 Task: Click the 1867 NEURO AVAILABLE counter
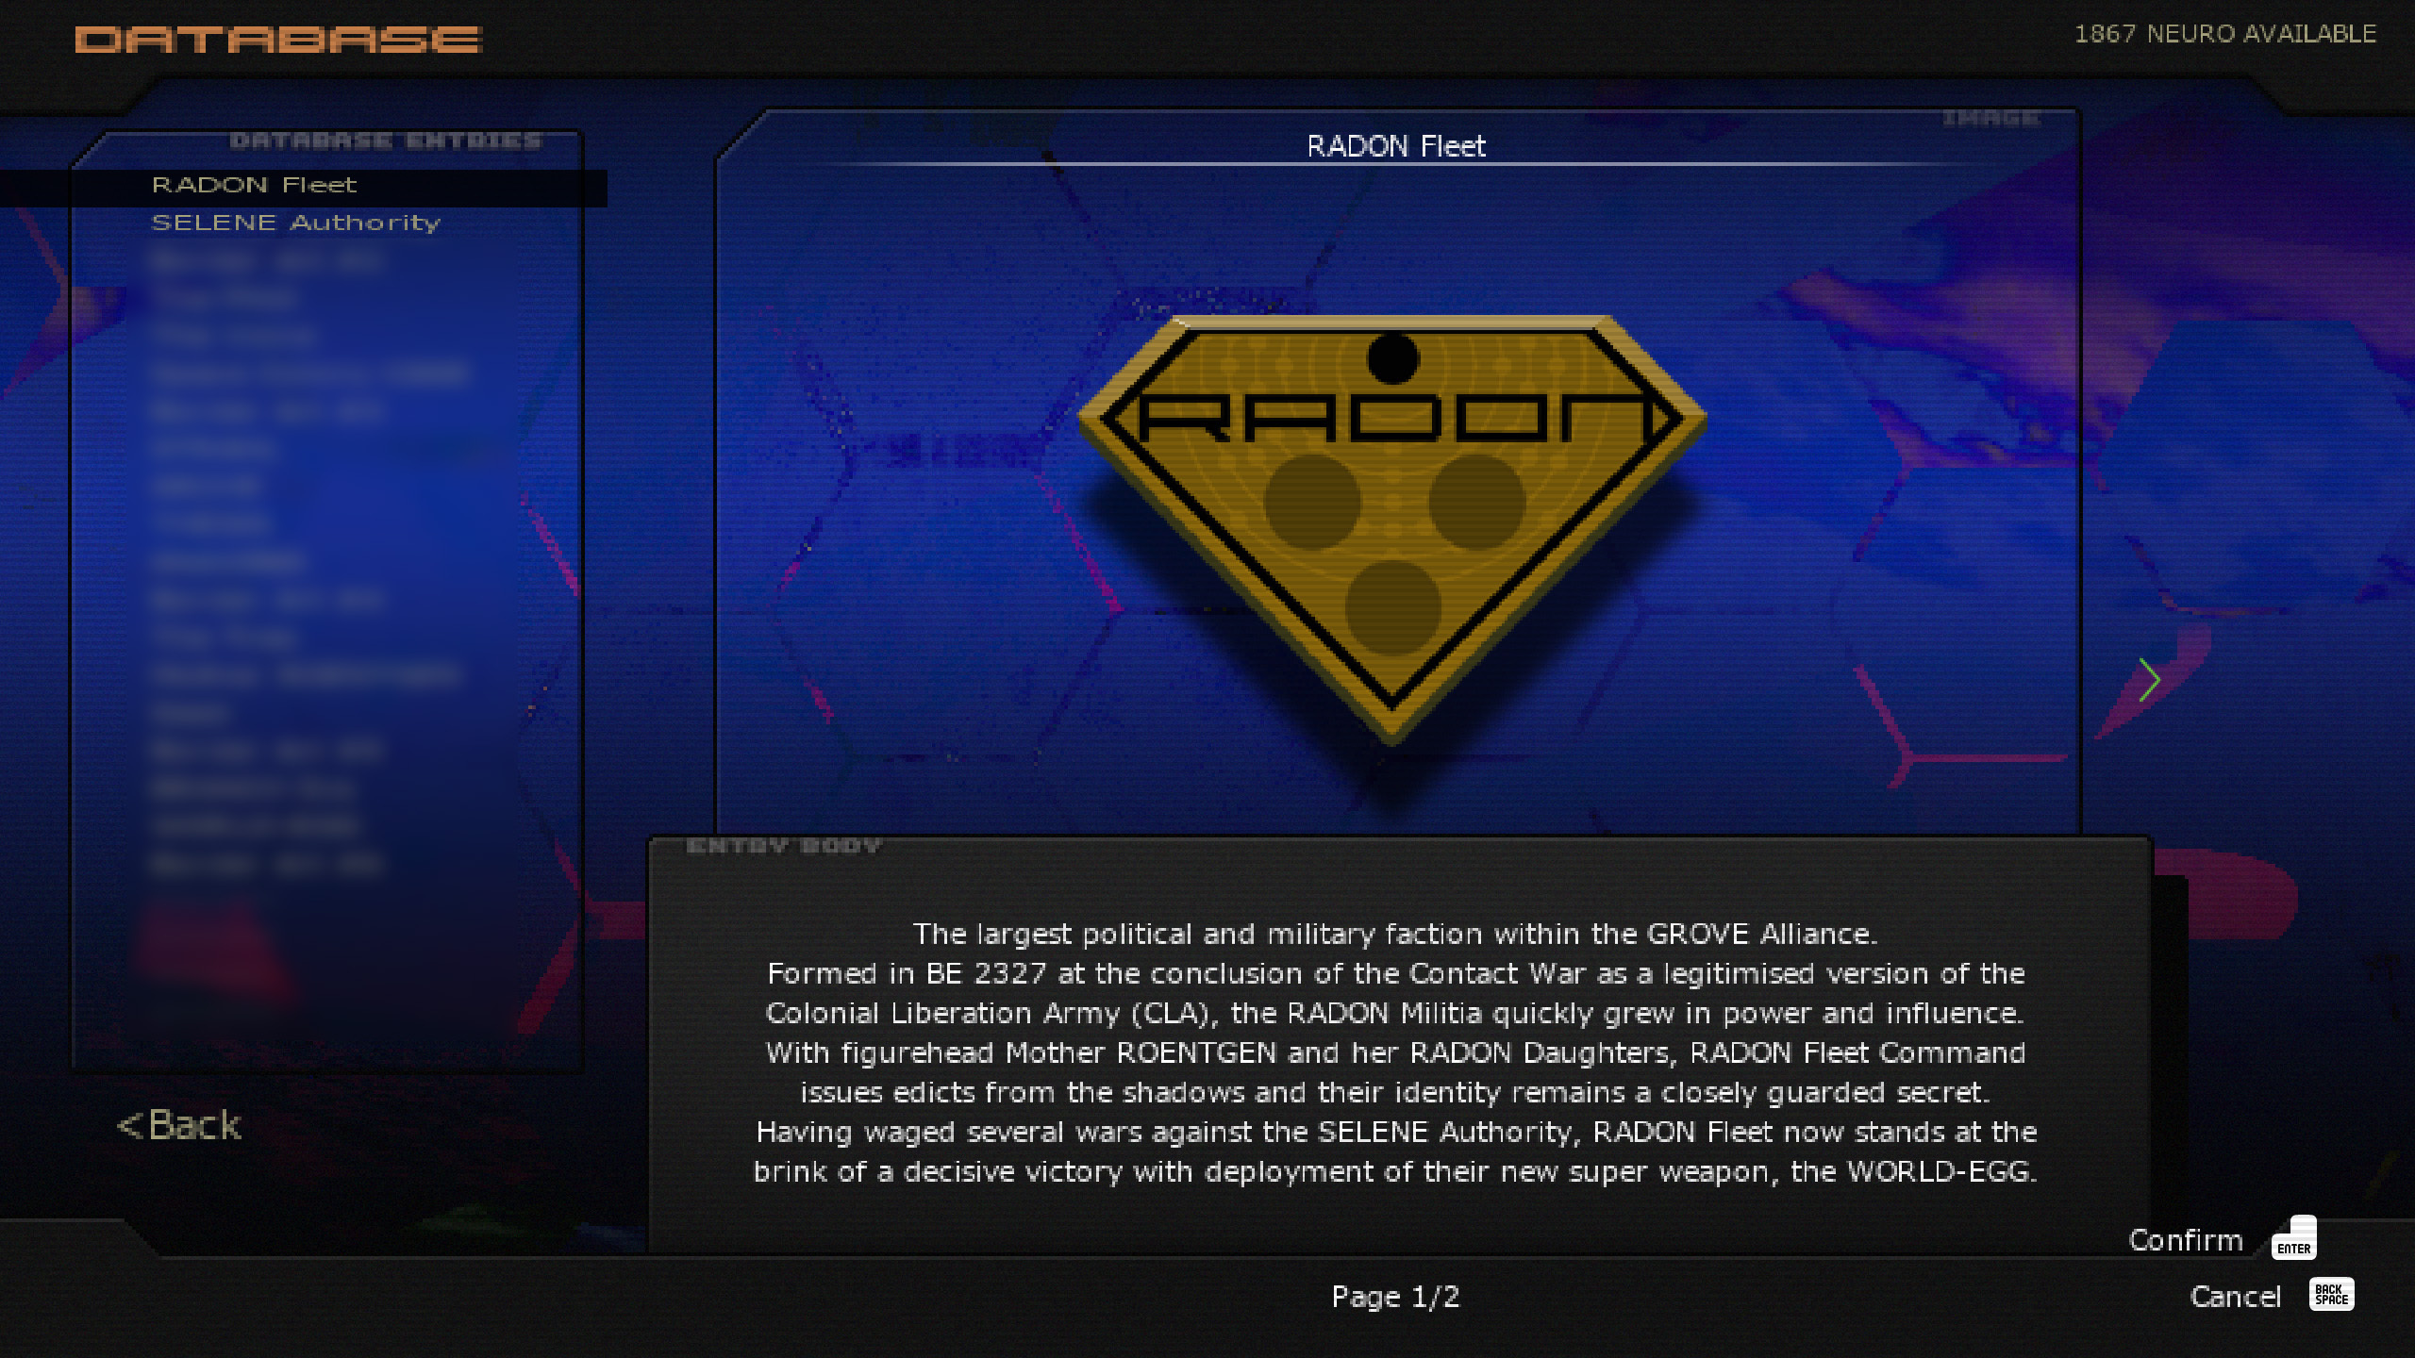[x=2224, y=34]
